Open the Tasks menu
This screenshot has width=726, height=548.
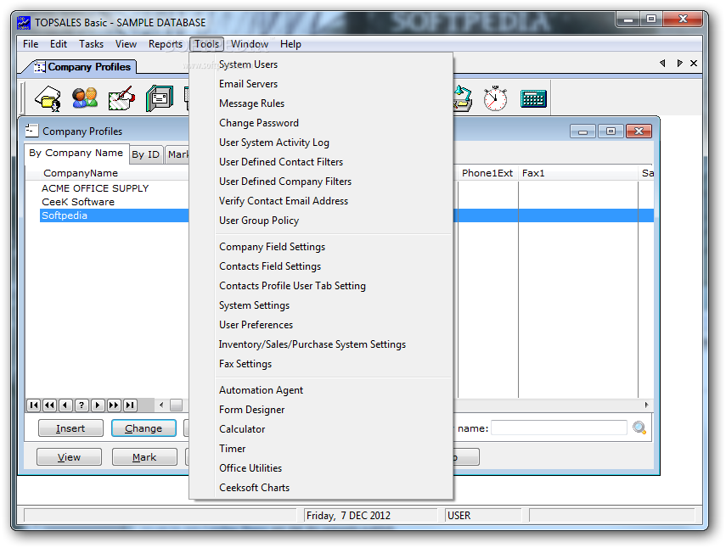(x=91, y=44)
